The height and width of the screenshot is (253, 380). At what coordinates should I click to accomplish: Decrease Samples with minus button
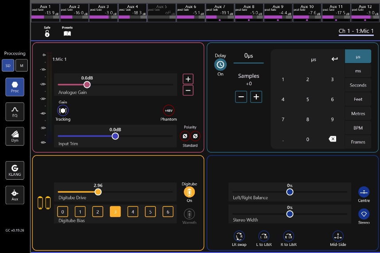[x=241, y=97]
